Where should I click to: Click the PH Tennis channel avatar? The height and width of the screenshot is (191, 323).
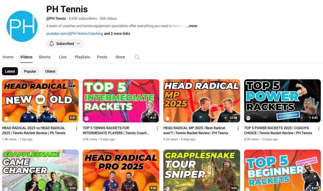click(x=22, y=26)
